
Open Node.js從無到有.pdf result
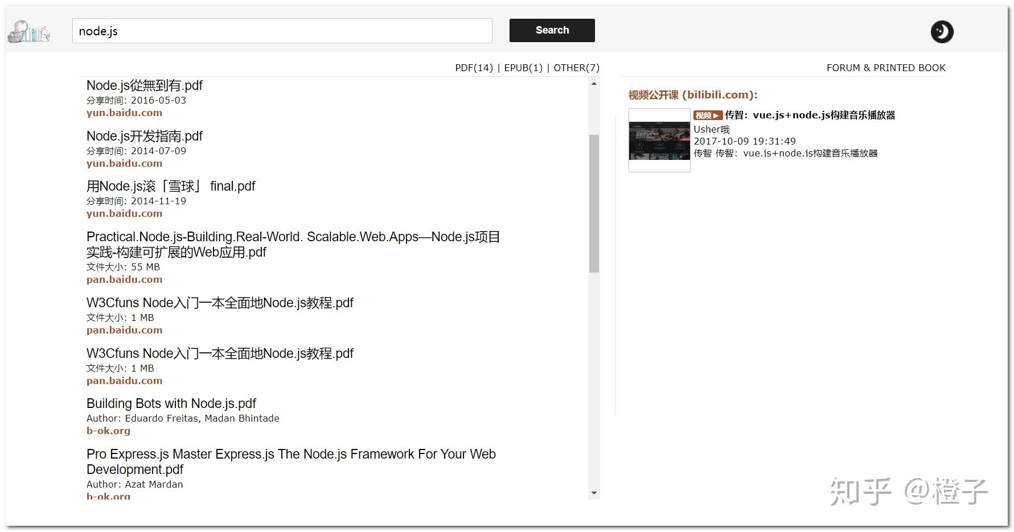point(145,85)
